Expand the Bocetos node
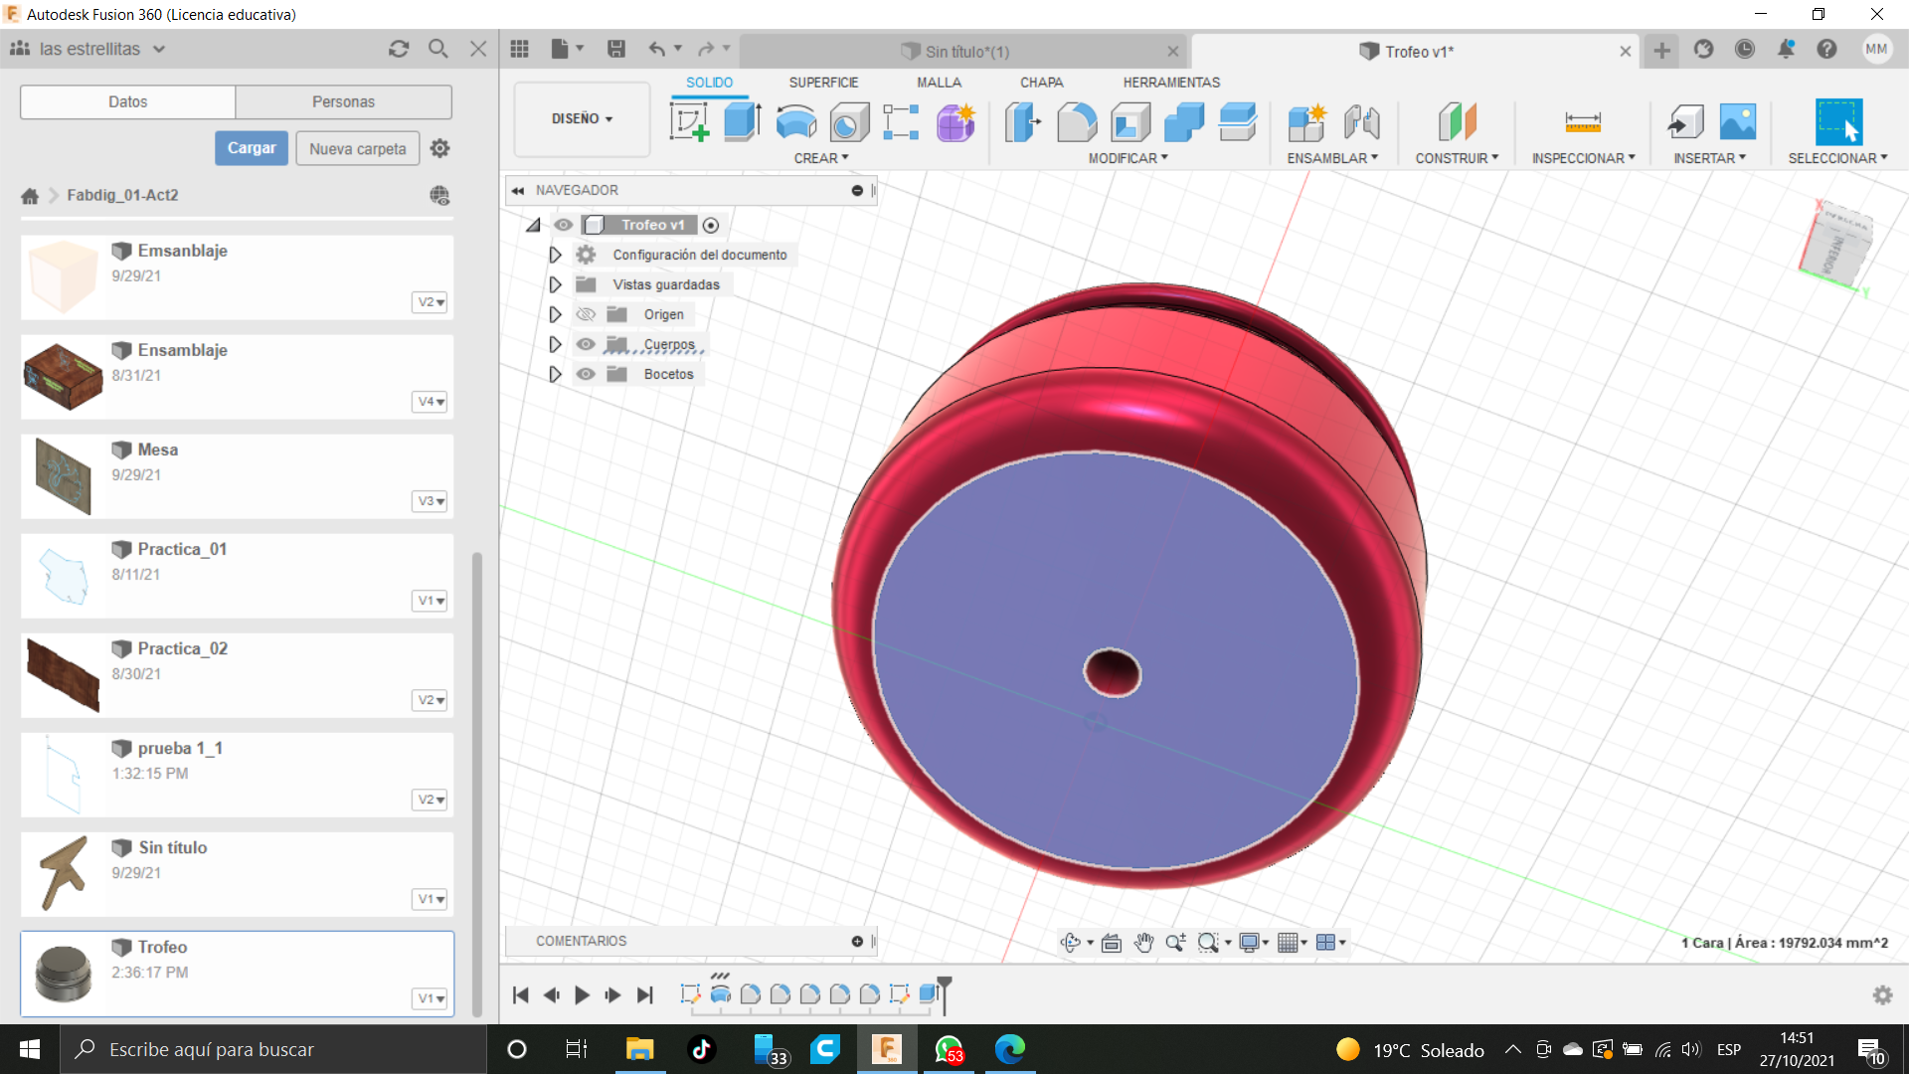 555,374
